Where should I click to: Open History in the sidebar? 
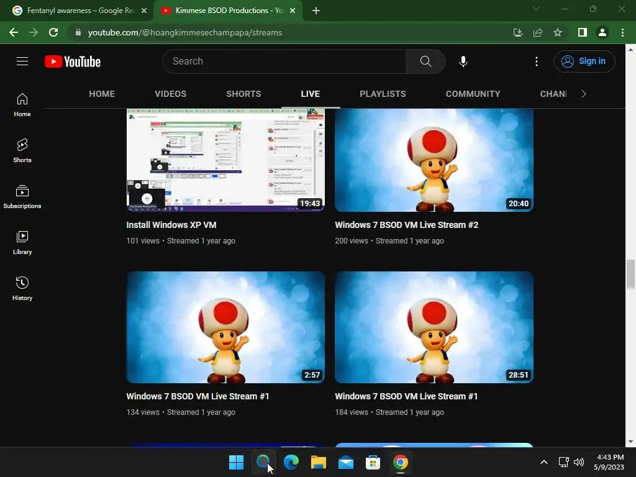pyautogui.click(x=22, y=288)
